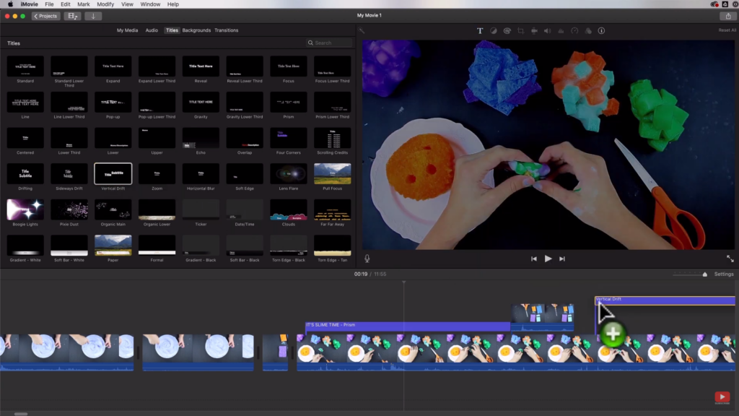
Task: Open the color correction palette tool
Action: click(x=507, y=30)
